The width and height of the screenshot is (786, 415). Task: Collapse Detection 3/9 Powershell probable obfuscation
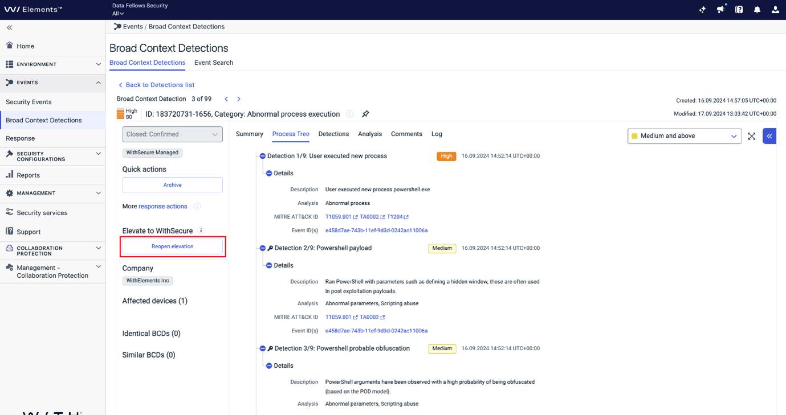pyautogui.click(x=263, y=348)
